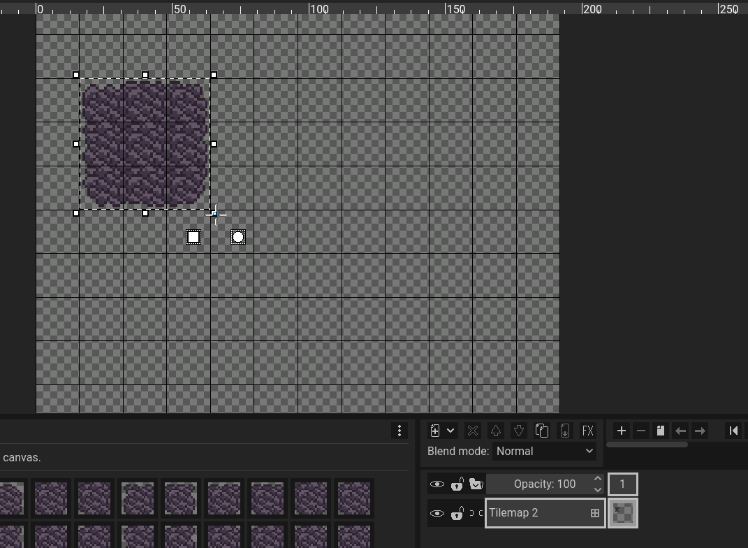Select frame 1 in the timeline
748x548 pixels.
point(622,484)
